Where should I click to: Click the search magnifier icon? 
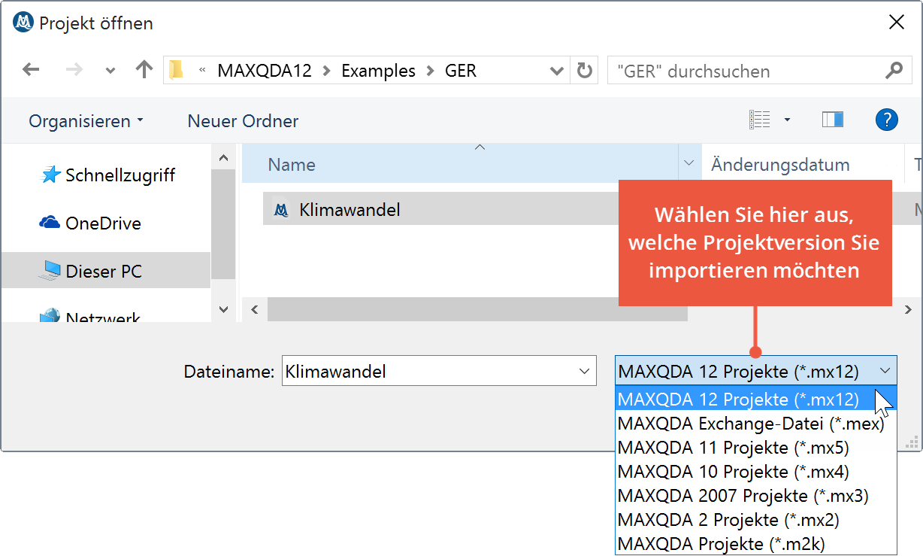pos(893,71)
